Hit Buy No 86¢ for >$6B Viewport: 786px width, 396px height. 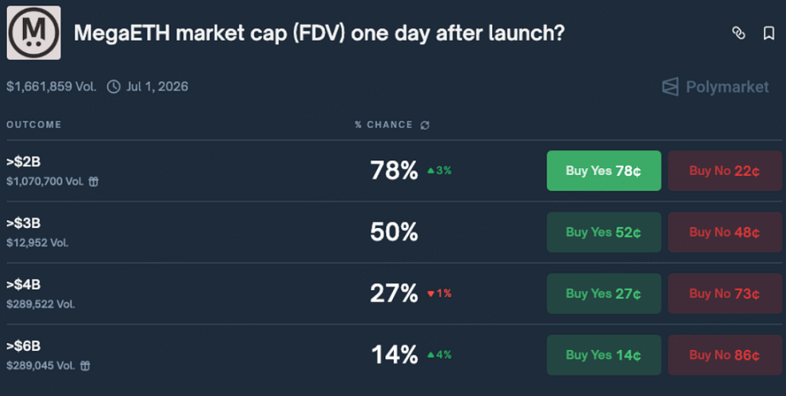pos(725,355)
